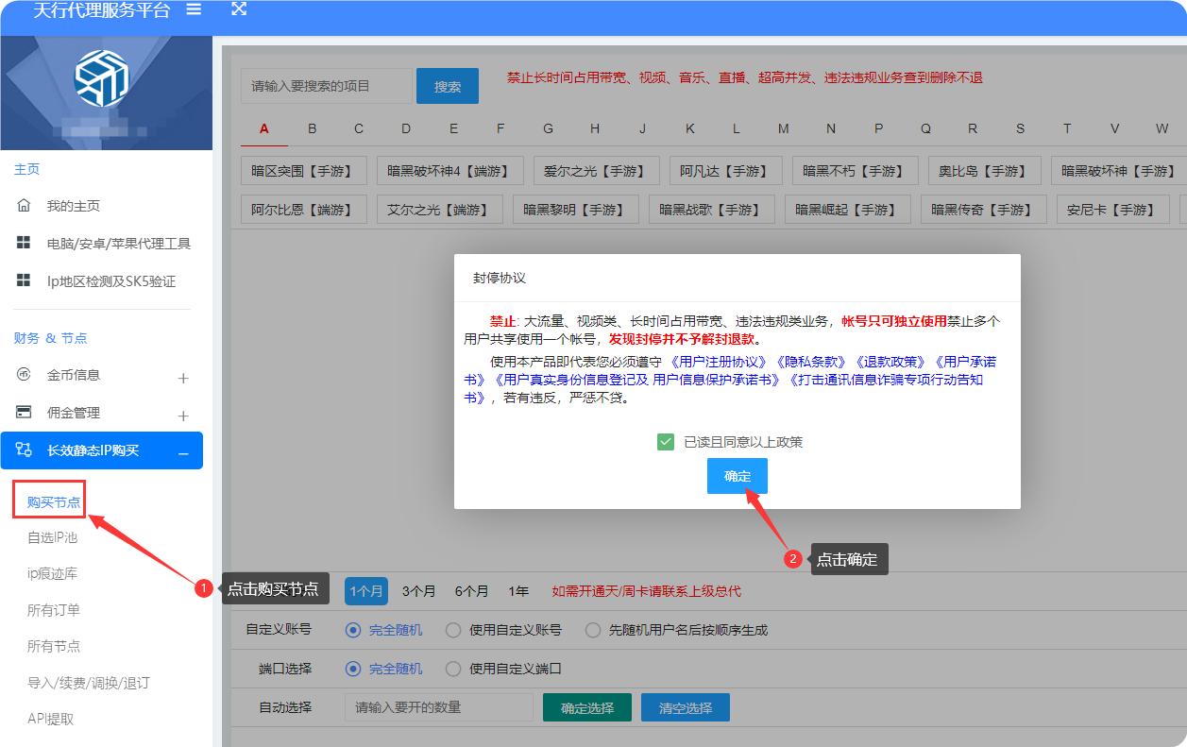Select 使用自定义端口 radio button
The width and height of the screenshot is (1187, 747).
[x=453, y=669]
